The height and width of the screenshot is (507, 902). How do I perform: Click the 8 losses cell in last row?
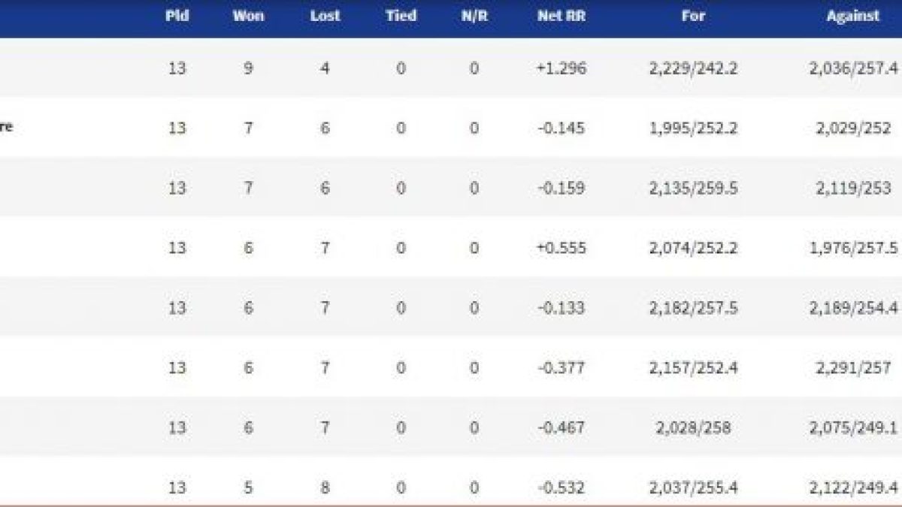coord(325,489)
